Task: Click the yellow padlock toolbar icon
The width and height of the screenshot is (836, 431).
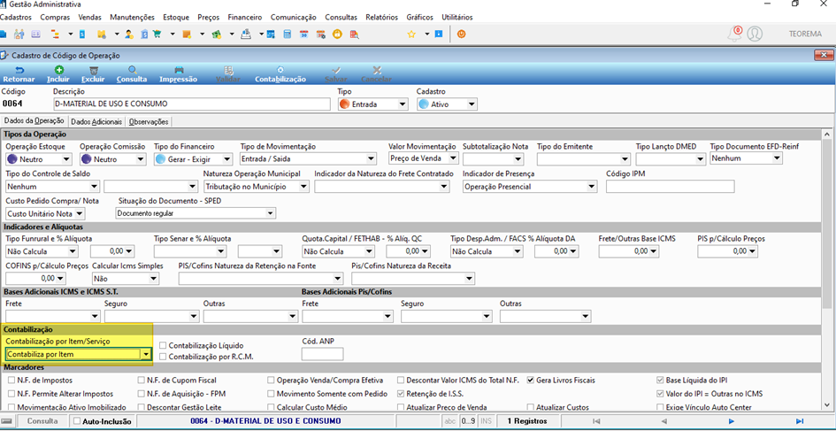Action: point(337,35)
